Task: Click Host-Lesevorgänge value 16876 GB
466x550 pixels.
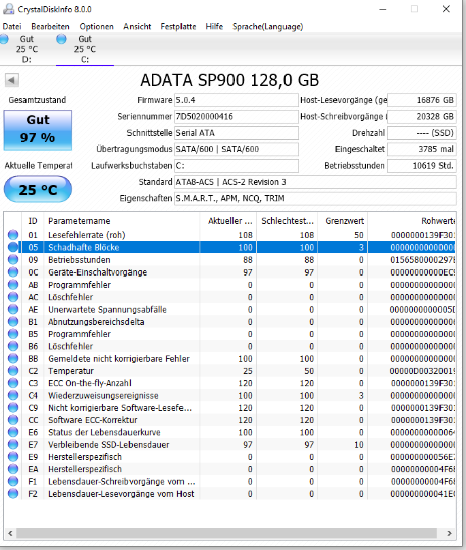Action: tap(422, 100)
